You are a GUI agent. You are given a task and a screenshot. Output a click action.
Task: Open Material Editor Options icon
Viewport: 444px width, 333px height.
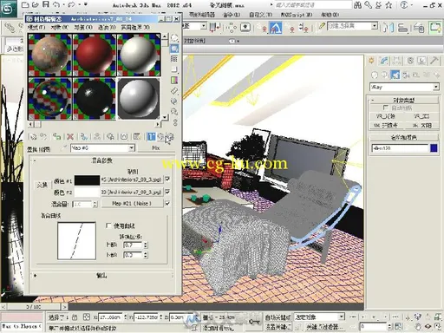click(x=174, y=101)
